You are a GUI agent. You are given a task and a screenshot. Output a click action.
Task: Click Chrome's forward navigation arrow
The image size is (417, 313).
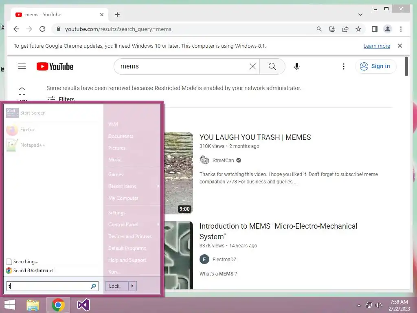coord(29,29)
